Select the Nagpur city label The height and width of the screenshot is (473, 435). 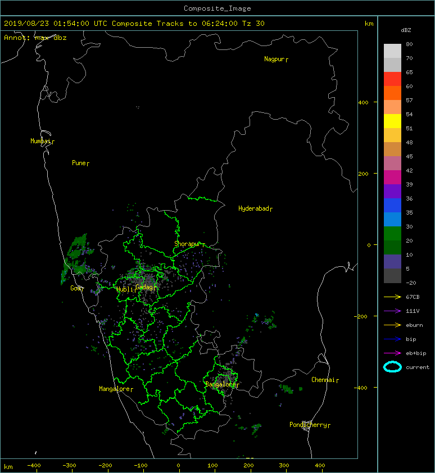[x=276, y=59]
